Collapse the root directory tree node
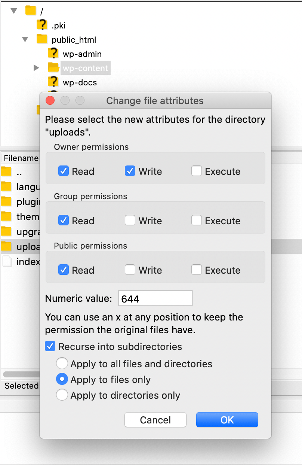302x465 pixels. point(14,11)
